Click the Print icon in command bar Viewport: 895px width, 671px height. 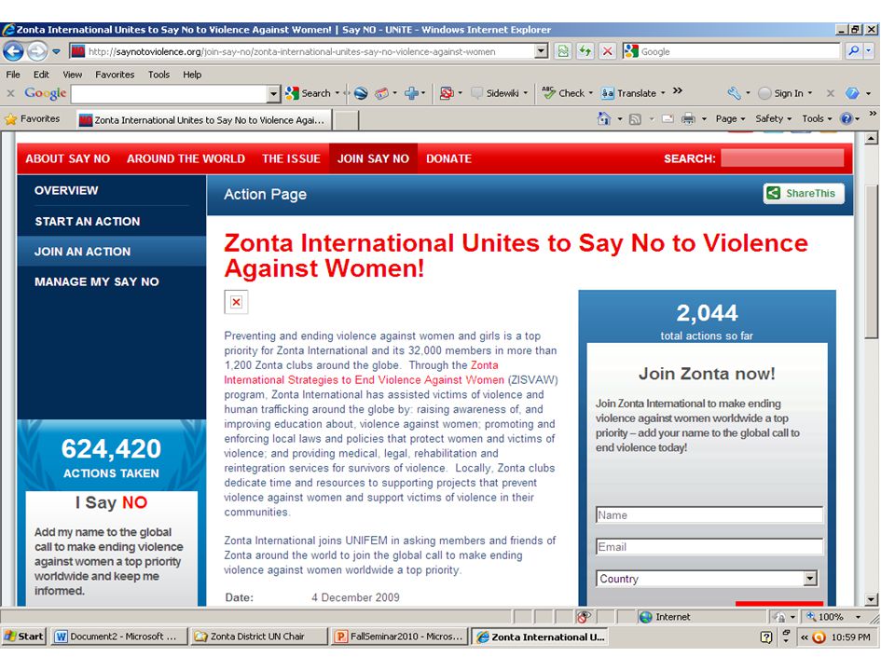pos(688,118)
